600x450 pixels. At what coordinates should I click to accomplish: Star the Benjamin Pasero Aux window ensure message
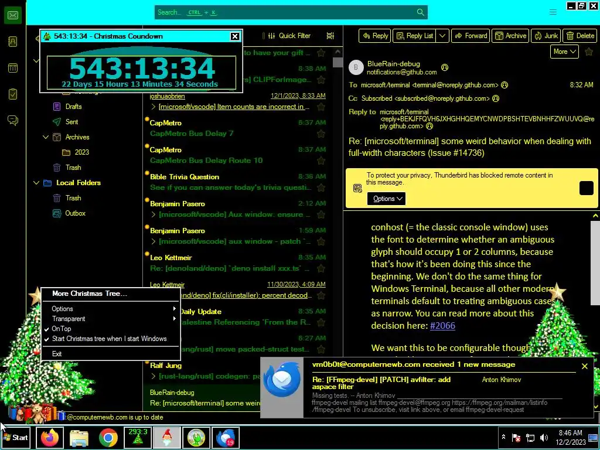(x=321, y=214)
